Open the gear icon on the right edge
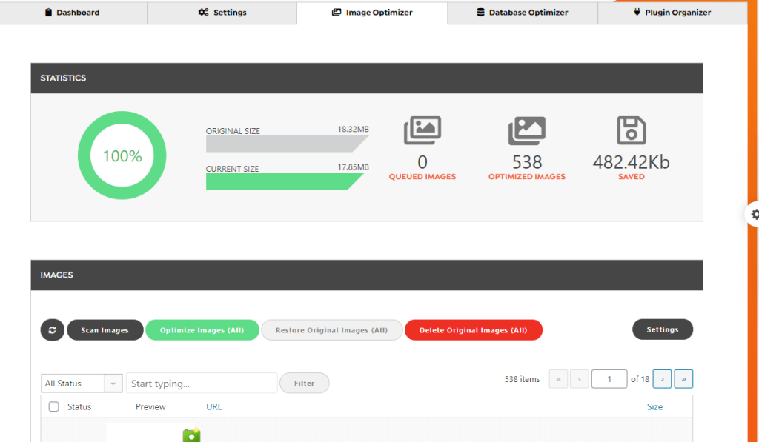This screenshot has width=759, height=442. (x=754, y=214)
